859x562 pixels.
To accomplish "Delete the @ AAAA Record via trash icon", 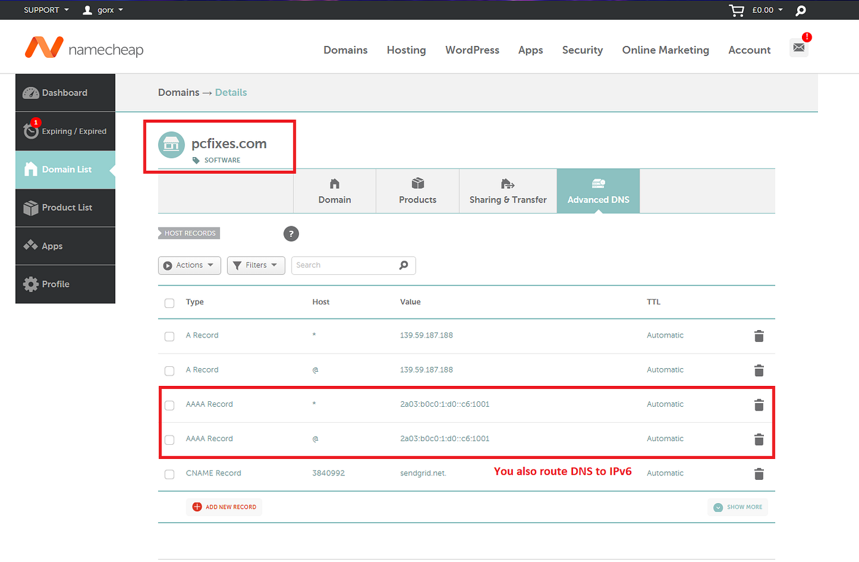I will (759, 439).
